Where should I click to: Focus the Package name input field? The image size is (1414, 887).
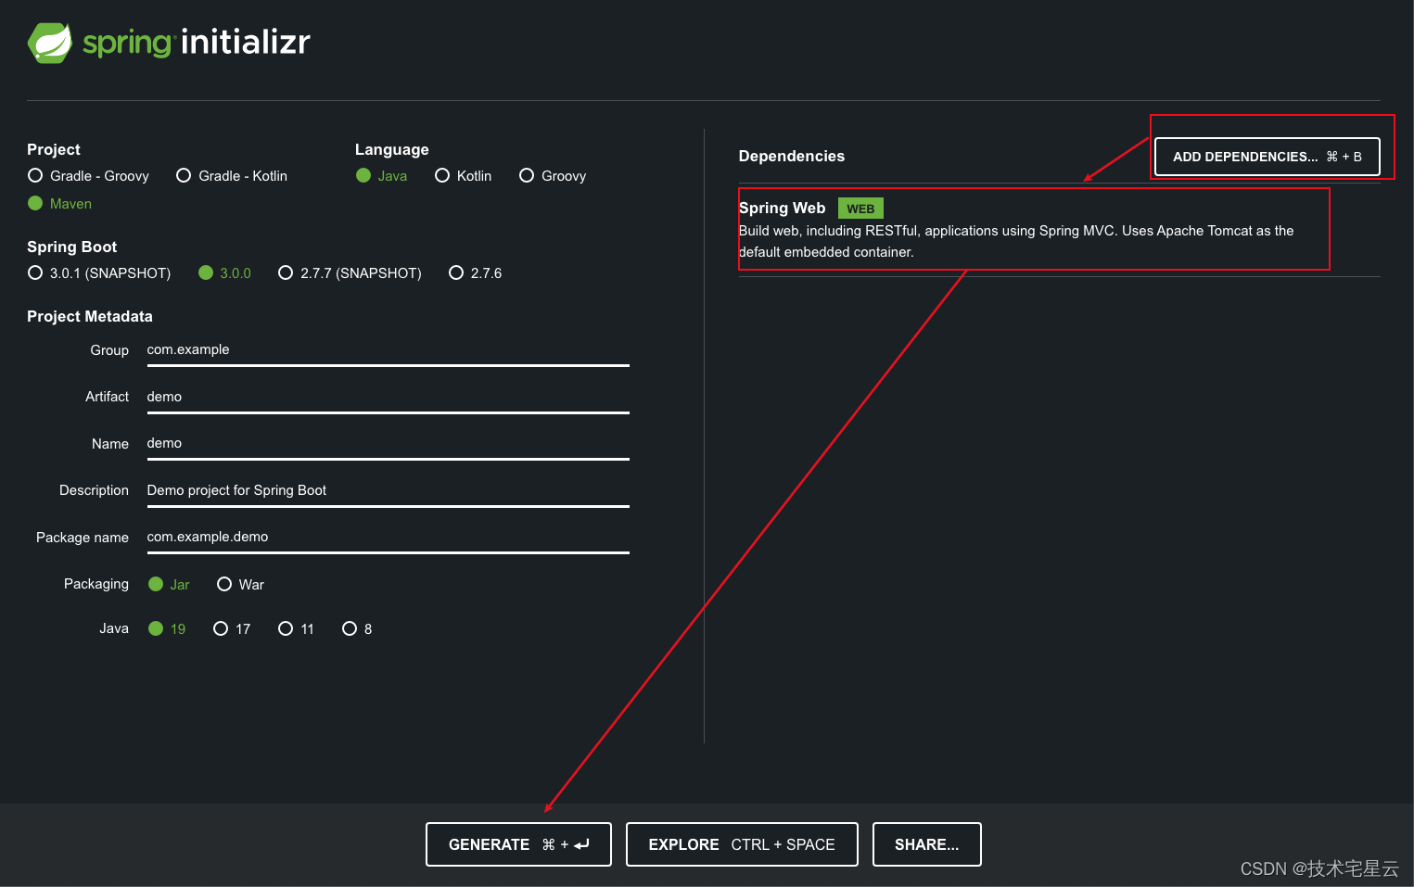388,538
